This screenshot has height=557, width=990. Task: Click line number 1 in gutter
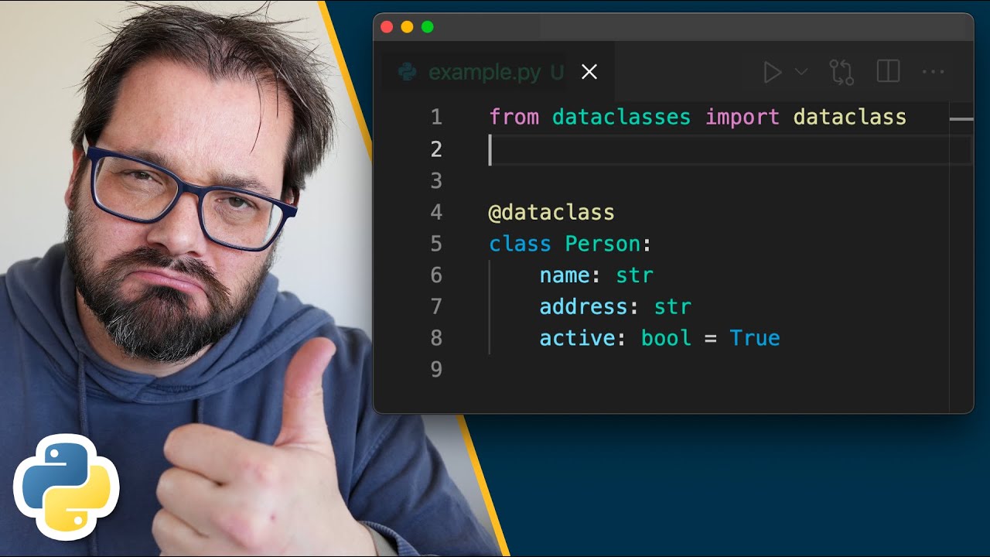point(436,117)
